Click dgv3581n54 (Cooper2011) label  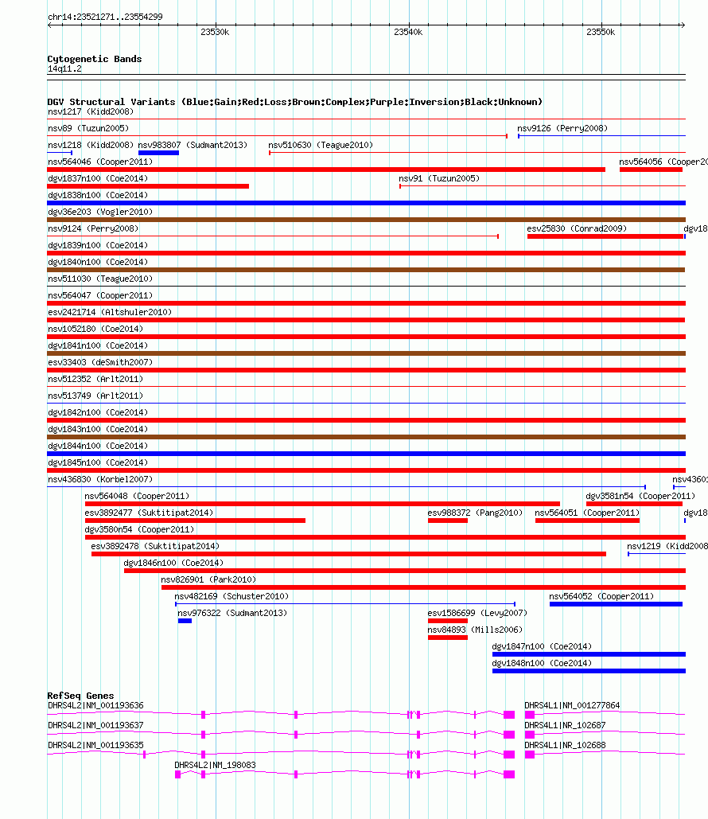coord(640,496)
